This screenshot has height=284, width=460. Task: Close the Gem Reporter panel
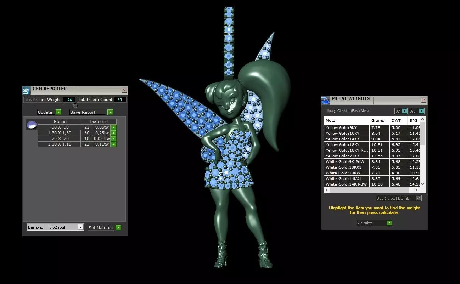tap(124, 90)
